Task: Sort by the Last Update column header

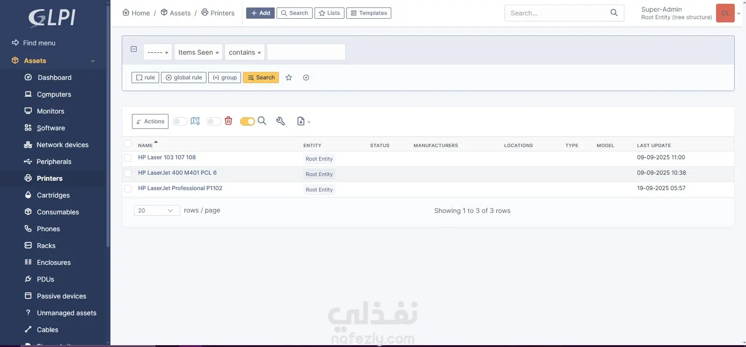Action: pos(654,145)
